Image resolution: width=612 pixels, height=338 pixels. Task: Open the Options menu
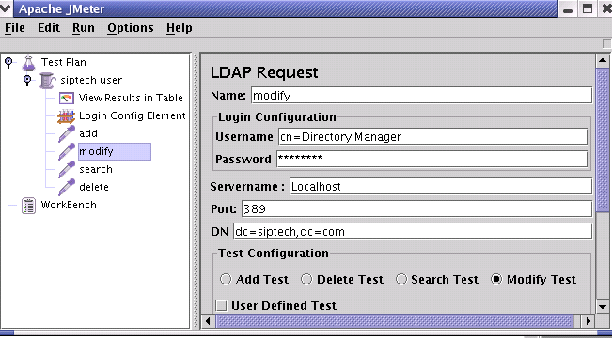pyautogui.click(x=131, y=28)
